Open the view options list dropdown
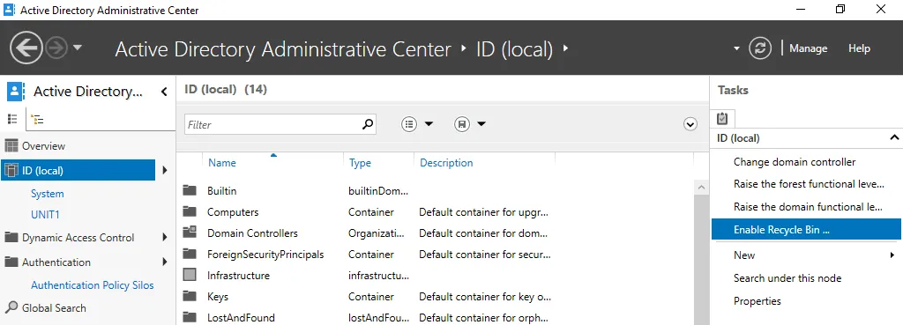Image resolution: width=903 pixels, height=325 pixels. pyautogui.click(x=417, y=123)
